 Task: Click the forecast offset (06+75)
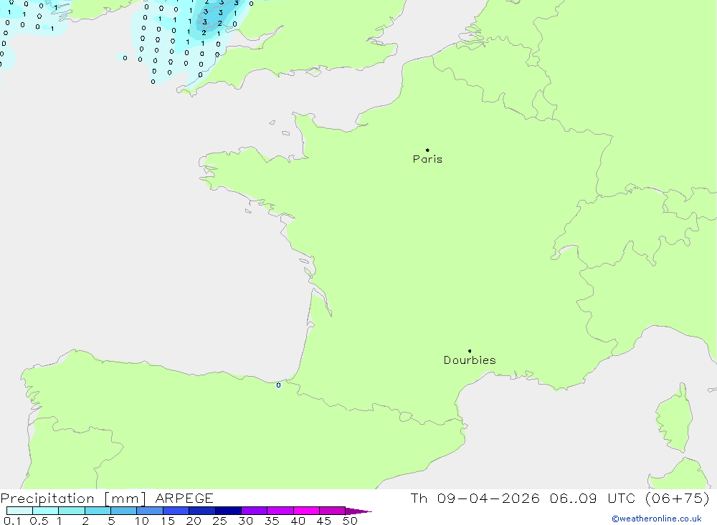point(678,498)
